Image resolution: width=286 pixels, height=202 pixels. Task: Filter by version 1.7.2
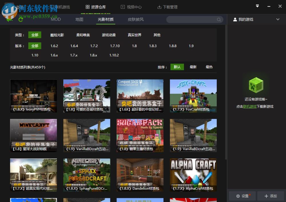[94, 46]
